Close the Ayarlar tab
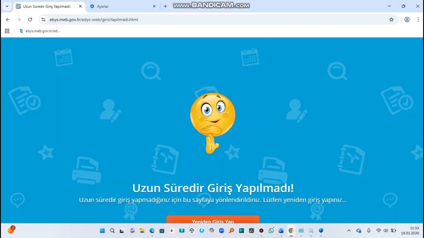Screen dimensions: 424x238 coord(154,6)
